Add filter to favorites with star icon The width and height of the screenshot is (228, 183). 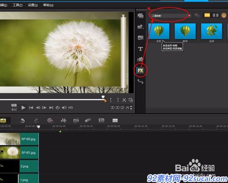[x=197, y=15]
